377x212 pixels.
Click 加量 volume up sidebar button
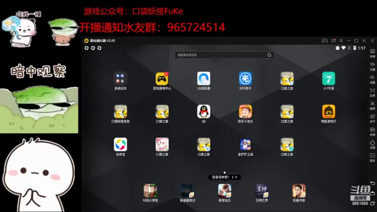(x=372, y=66)
